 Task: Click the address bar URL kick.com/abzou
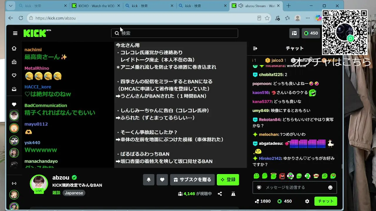click(x=56, y=18)
